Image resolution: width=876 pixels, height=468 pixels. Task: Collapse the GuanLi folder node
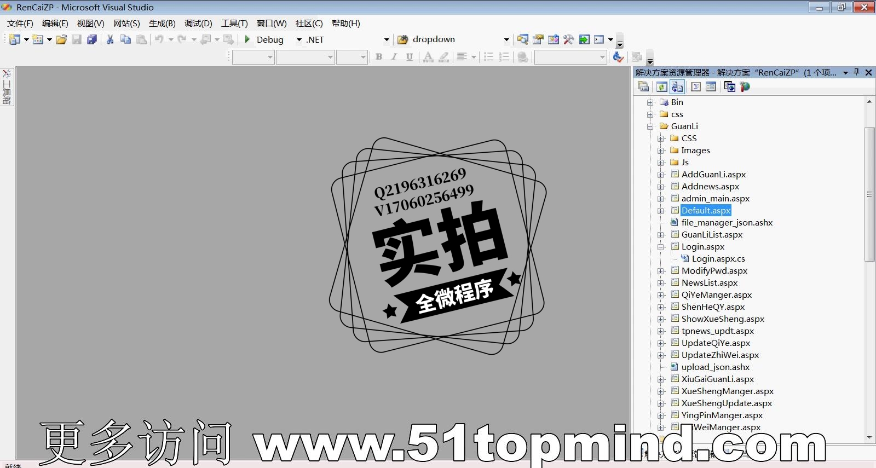[x=650, y=126]
